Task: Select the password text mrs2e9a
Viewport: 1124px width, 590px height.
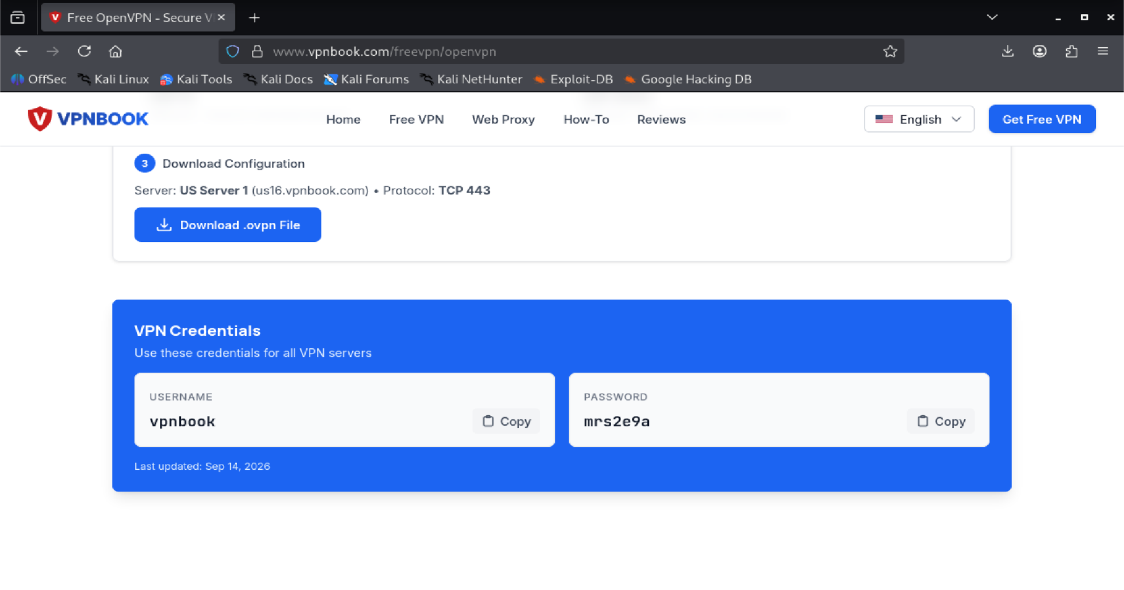Action: click(617, 421)
